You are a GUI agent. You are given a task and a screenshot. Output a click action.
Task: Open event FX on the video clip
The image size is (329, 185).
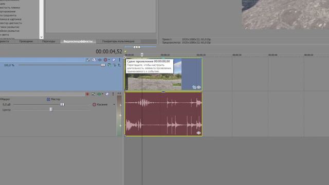pyautogui.click(x=198, y=87)
